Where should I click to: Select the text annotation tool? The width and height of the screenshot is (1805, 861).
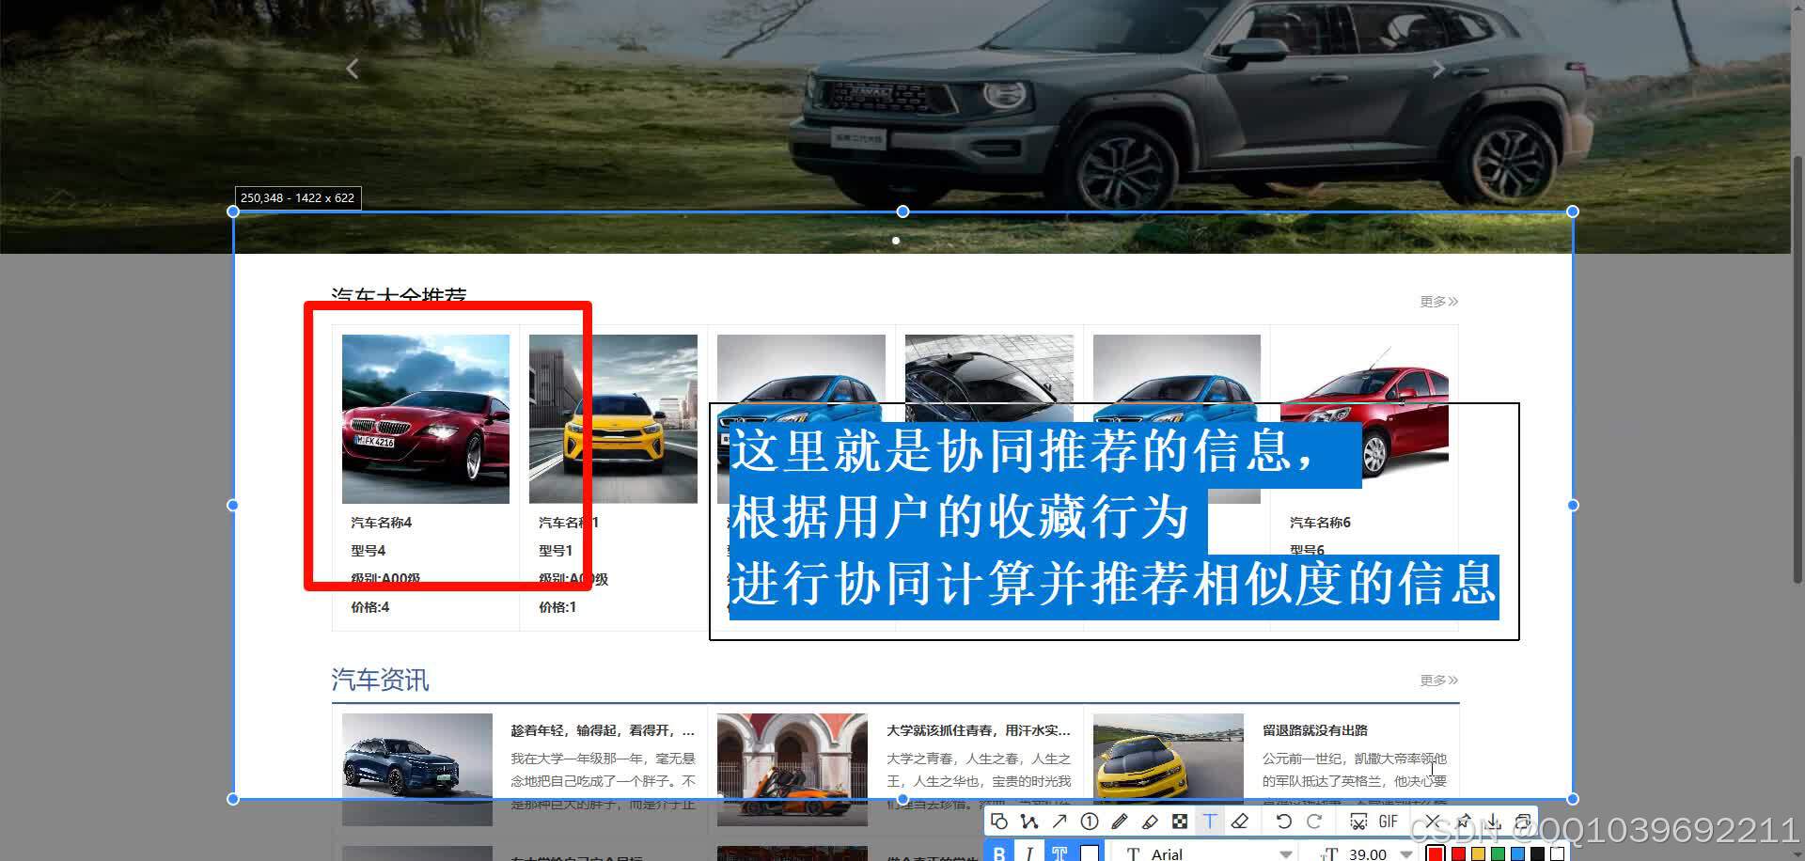(x=1210, y=822)
